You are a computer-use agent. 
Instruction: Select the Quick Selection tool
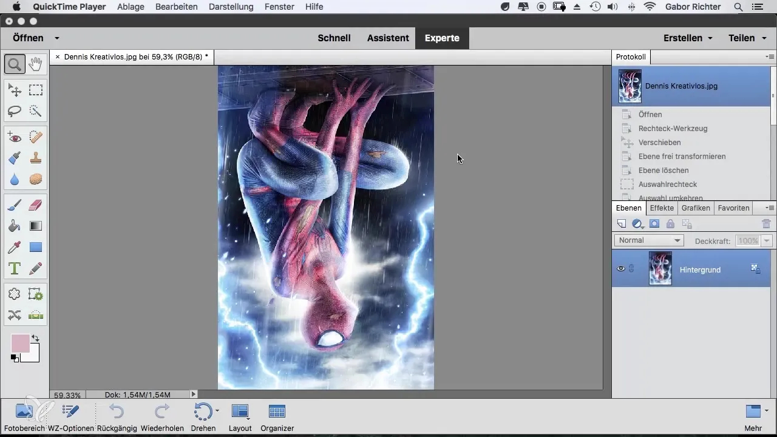(x=36, y=111)
